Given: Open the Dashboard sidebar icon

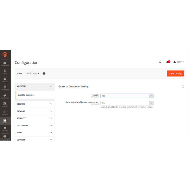Looking at the screenshot, I should pyautogui.click(x=5, y=64).
